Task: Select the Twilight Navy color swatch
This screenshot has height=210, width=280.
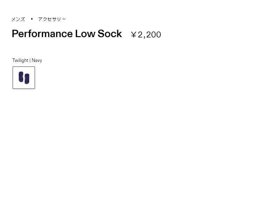Action: click(24, 78)
